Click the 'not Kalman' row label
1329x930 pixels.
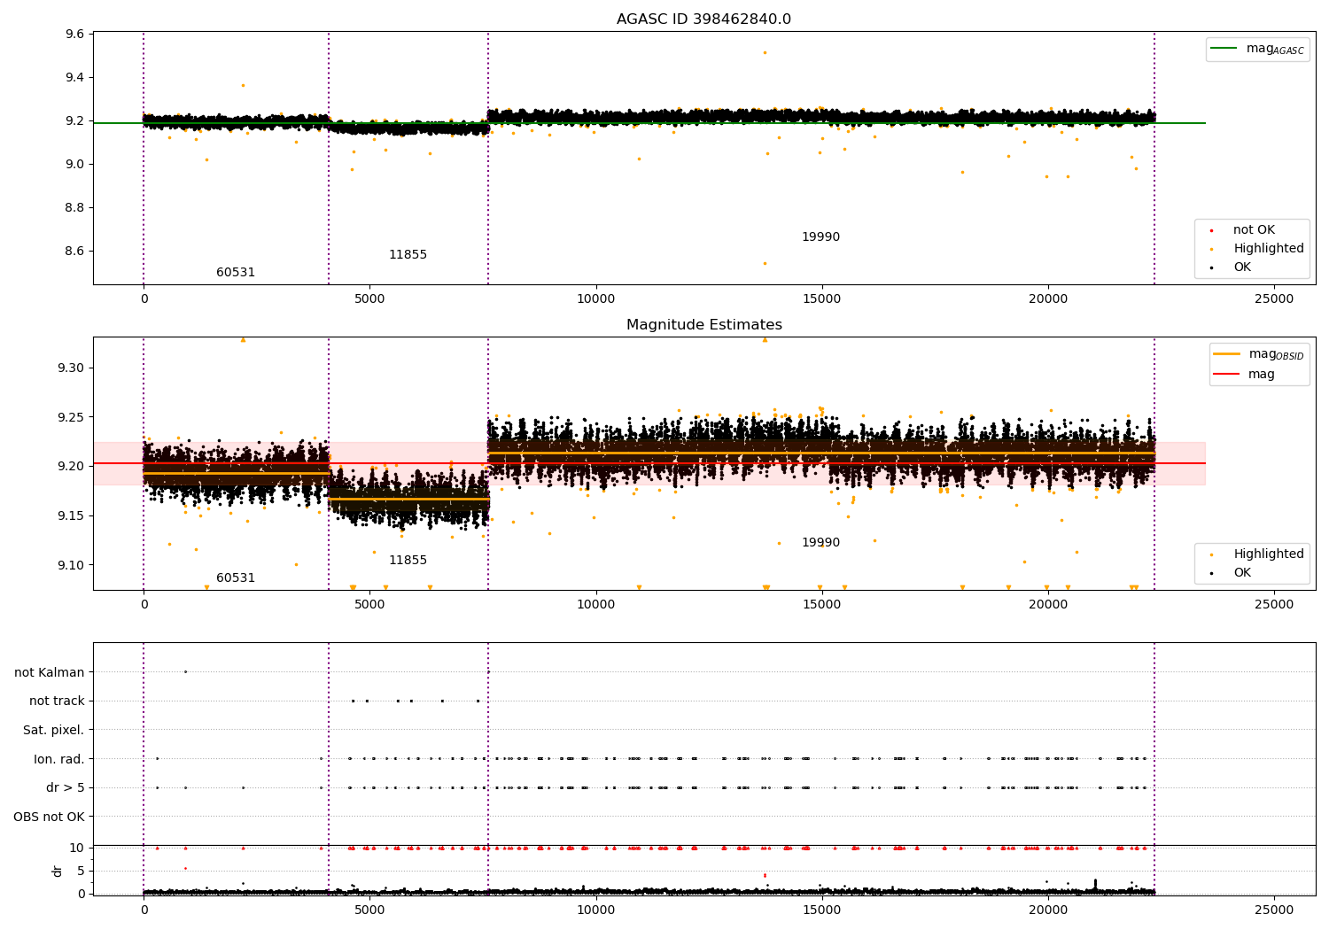click(50, 673)
